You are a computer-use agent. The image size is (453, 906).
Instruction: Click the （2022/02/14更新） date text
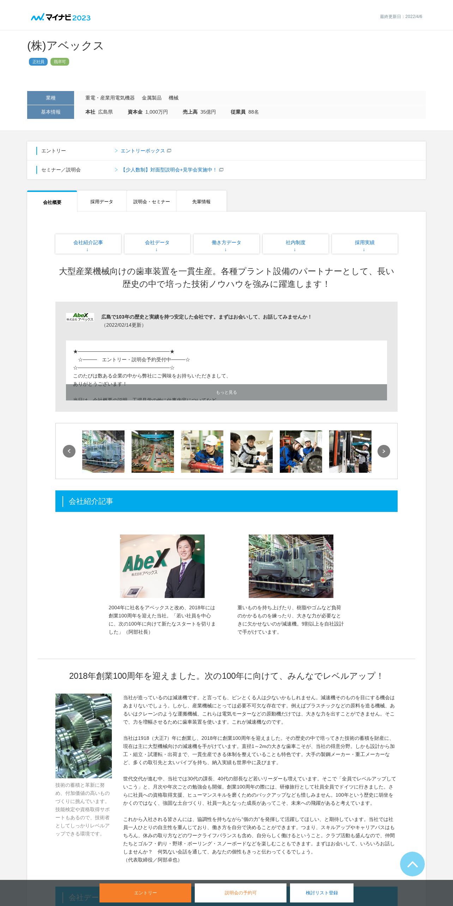[x=124, y=325]
